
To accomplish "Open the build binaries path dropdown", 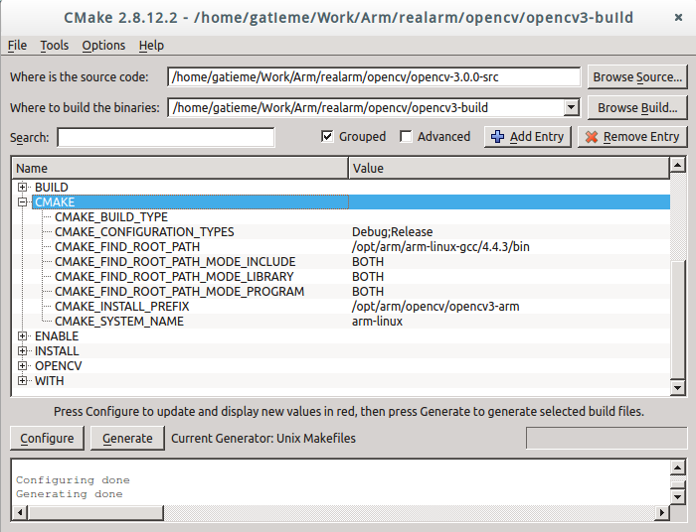I will point(572,107).
